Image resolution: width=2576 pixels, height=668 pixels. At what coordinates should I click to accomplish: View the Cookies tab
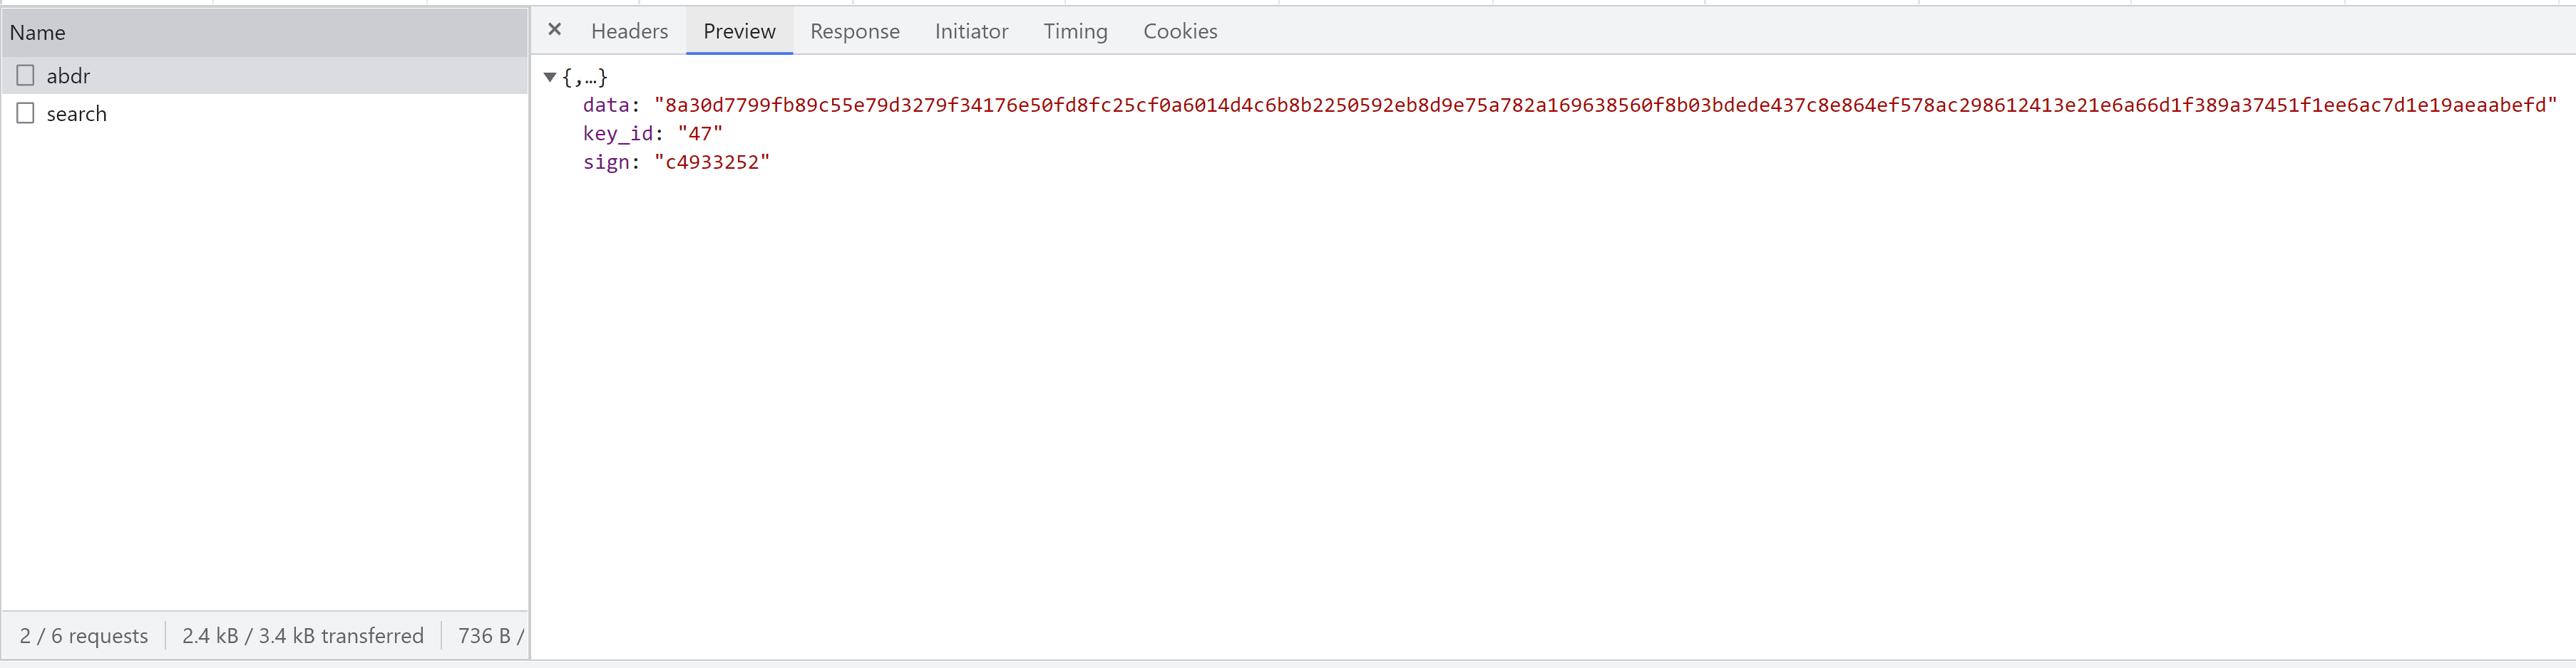coord(1180,31)
